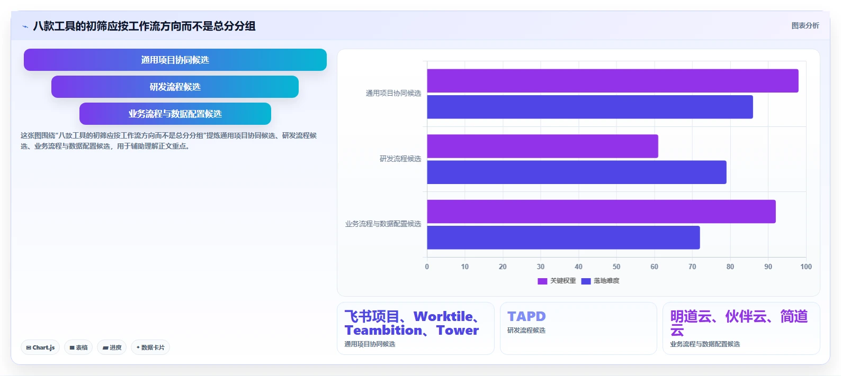Click the 业务流程与数据配置候选 y-axis label

pyautogui.click(x=383, y=224)
